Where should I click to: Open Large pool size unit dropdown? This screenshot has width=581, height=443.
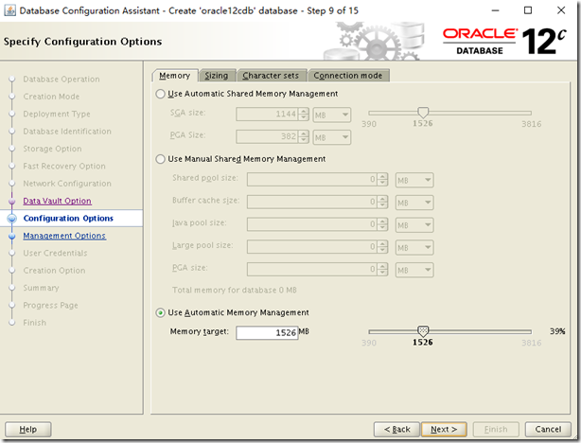click(414, 247)
